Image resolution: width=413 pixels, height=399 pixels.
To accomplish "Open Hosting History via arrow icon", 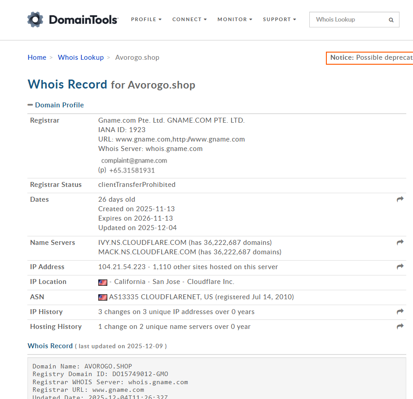I will [x=400, y=326].
